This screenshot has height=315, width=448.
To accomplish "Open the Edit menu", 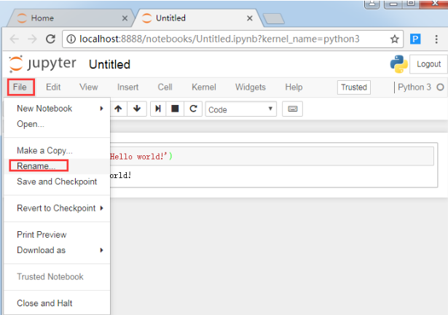I will [53, 87].
